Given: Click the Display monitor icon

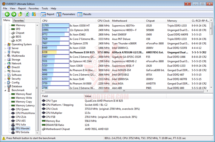Looking at the screenshot, I should pyautogui.click(x=9, y=52).
